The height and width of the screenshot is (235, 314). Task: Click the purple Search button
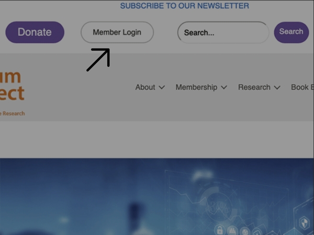pyautogui.click(x=291, y=32)
